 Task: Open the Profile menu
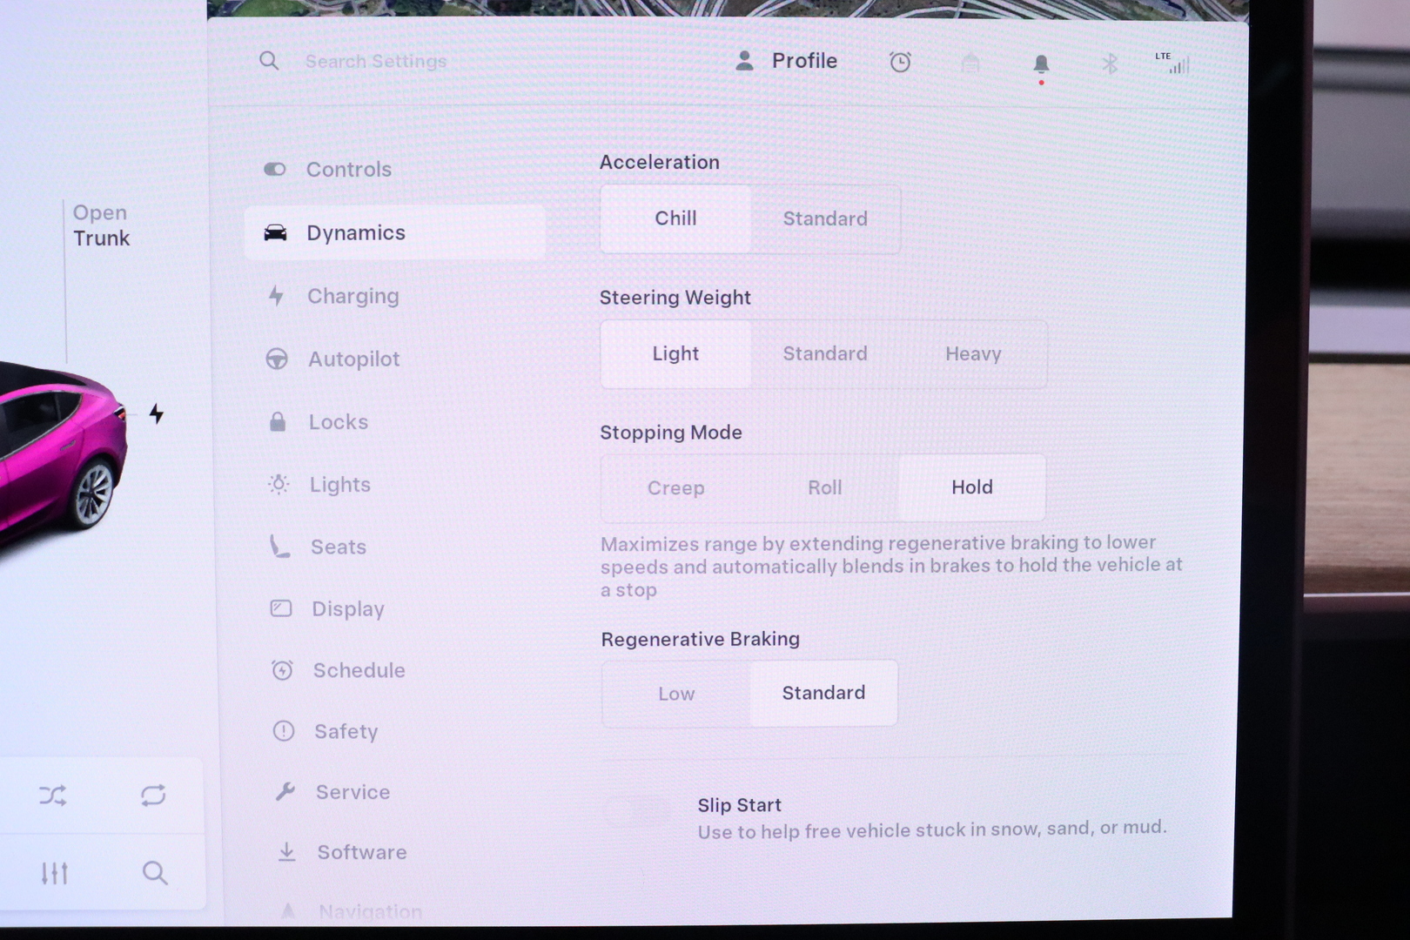pos(787,61)
